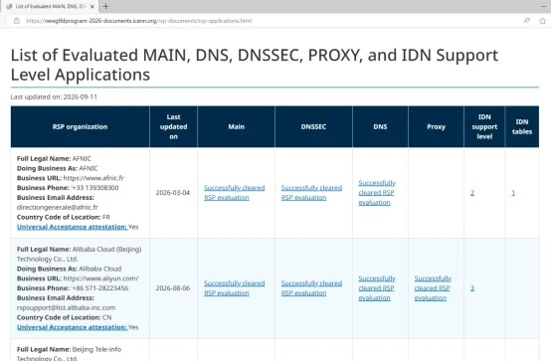Click the site lock icon in address bar

17,21
